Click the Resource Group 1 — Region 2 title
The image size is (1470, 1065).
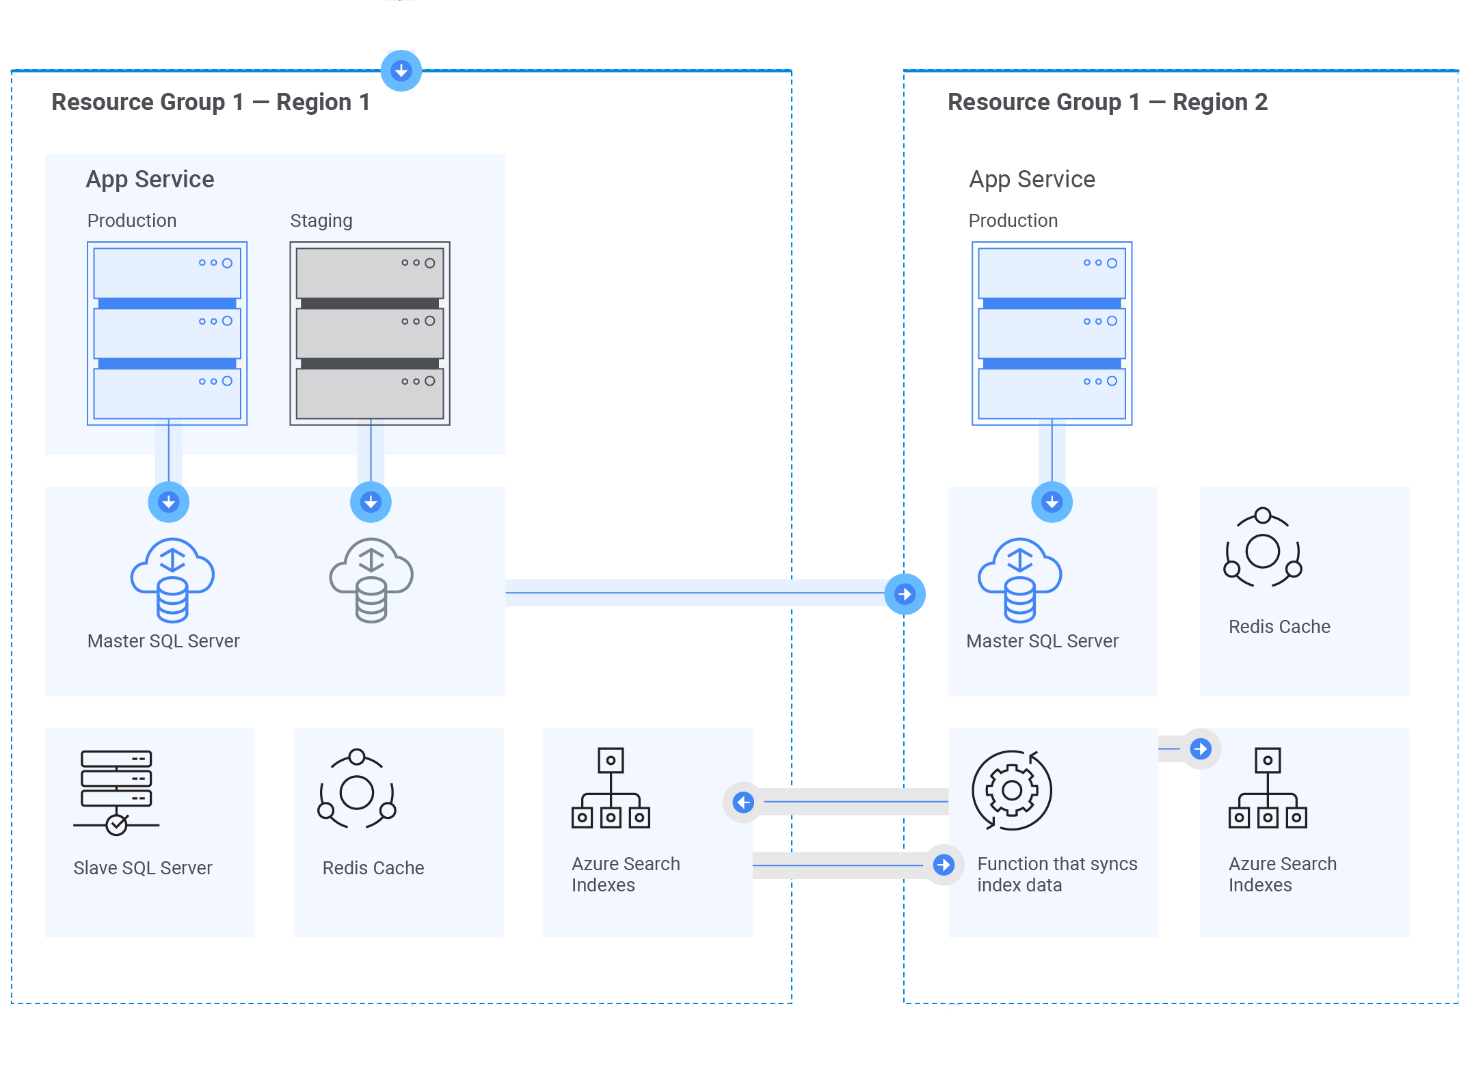coord(1107,102)
